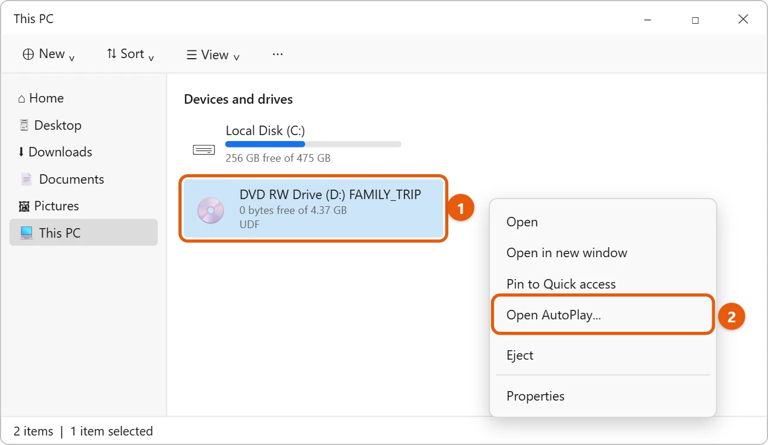Open Properties from the context menu
768x445 pixels.
coord(603,396)
